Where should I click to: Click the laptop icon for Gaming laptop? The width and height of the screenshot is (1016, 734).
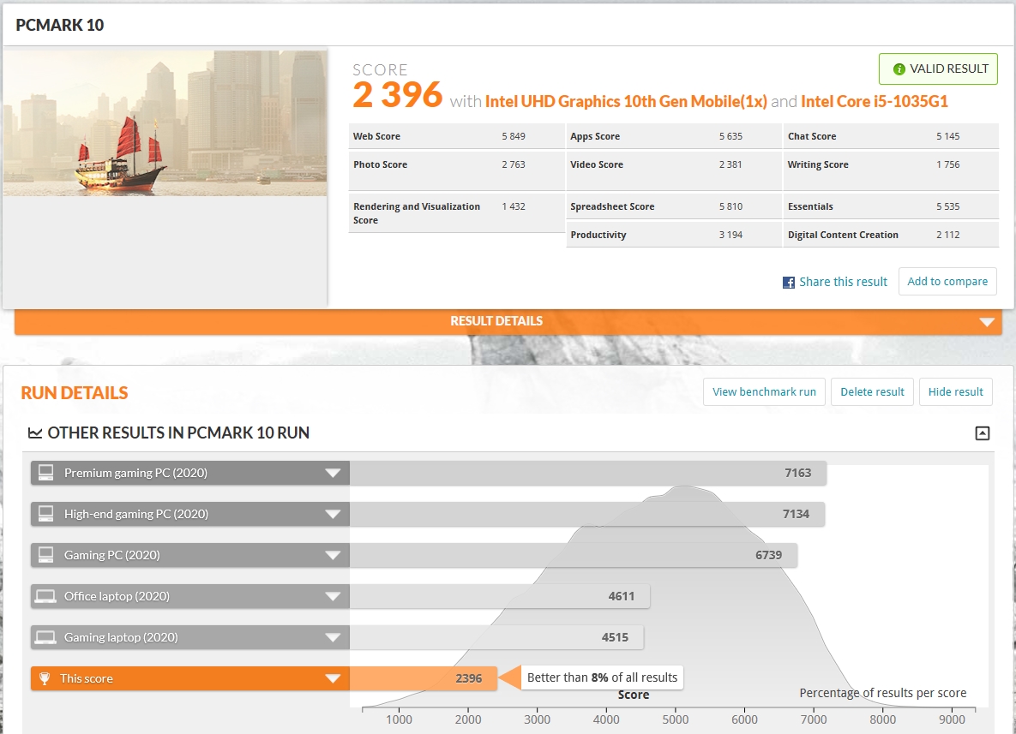(x=45, y=637)
